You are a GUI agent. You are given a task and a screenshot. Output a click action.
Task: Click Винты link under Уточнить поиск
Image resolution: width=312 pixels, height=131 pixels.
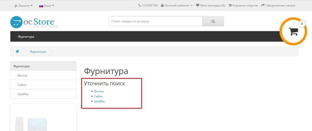click(99, 91)
